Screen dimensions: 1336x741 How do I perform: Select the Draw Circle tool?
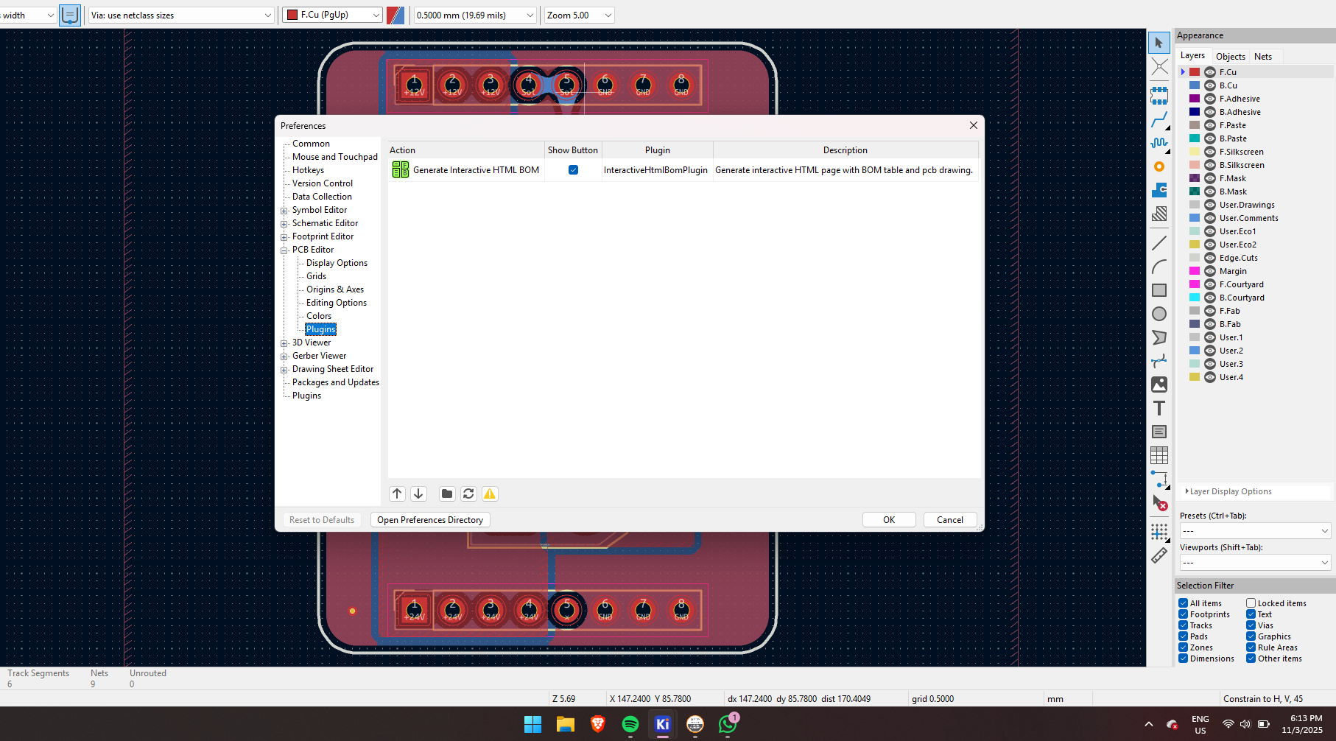coord(1159,314)
